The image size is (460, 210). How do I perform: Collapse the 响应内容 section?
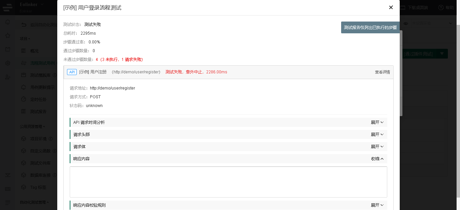[x=377, y=159]
